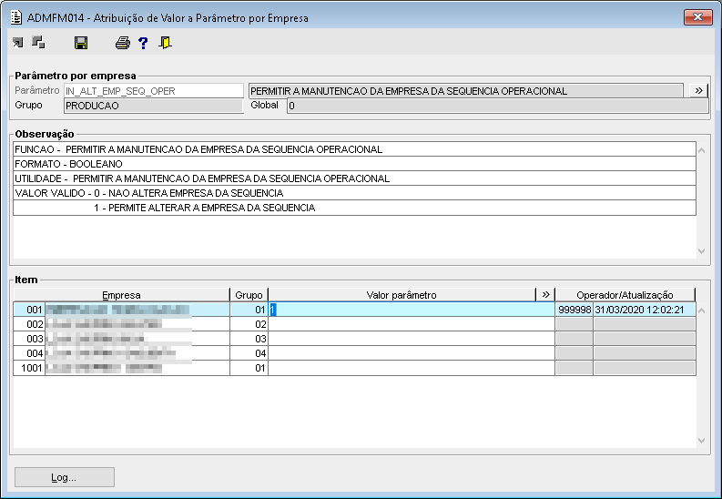The height and width of the screenshot is (499, 722).
Task: Click the first arrow toolbar icon
Action: point(17,43)
